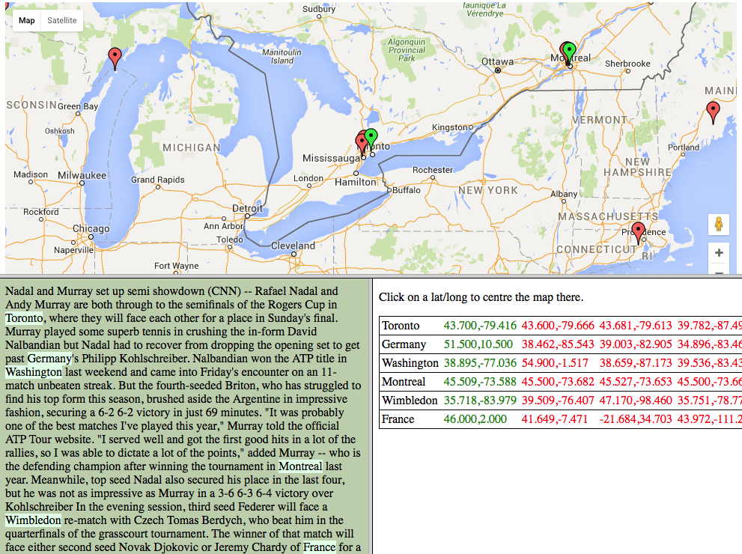Image resolution: width=742 pixels, height=554 pixels.
Task: Click the Detroit label on the map
Action: click(x=247, y=208)
